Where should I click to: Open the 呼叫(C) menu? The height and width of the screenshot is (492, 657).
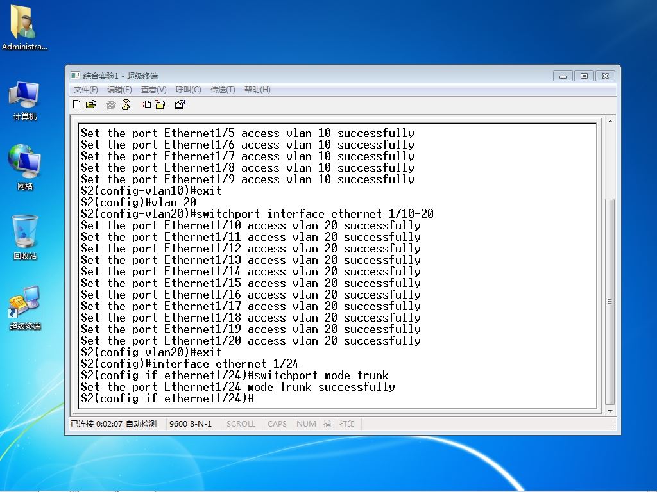[188, 90]
